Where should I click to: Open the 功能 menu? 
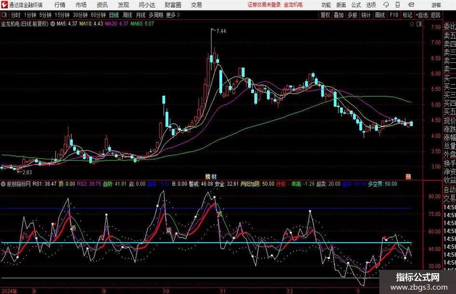point(326,5)
